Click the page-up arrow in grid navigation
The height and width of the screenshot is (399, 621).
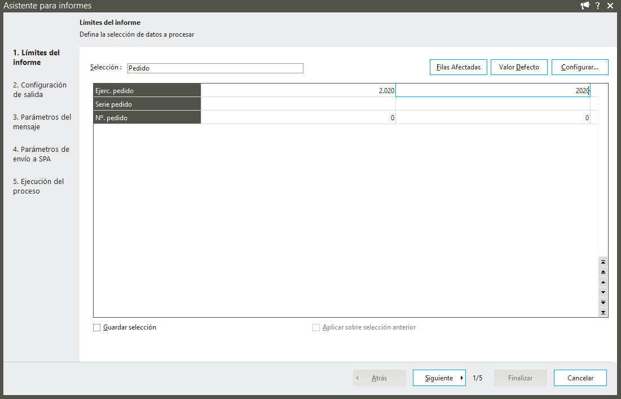pos(603,272)
